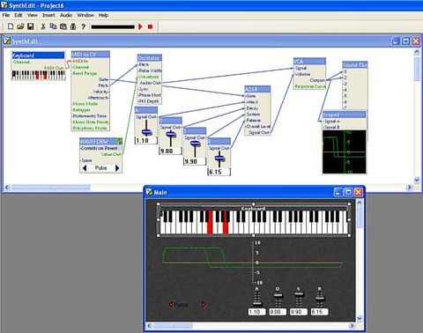Select previous waveform using left arrow beside Pulse
Screen dimensions: 423x333
85,168
